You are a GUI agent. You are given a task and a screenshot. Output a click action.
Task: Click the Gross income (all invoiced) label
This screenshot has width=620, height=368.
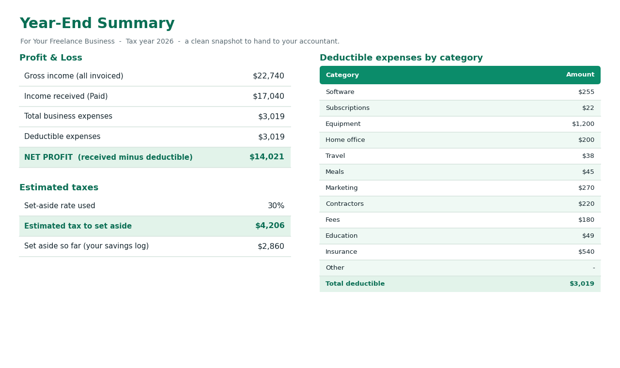pos(74,76)
